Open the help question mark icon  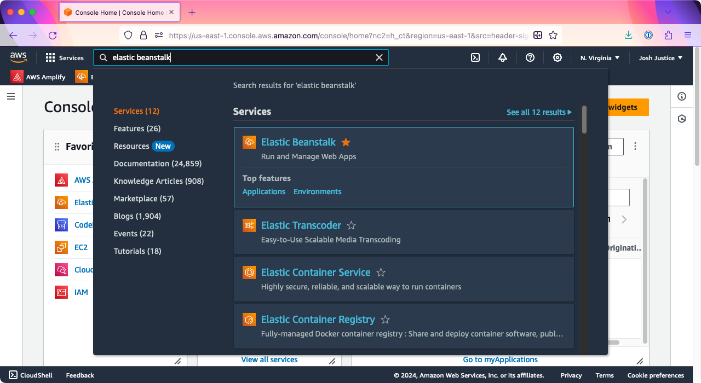(x=530, y=57)
